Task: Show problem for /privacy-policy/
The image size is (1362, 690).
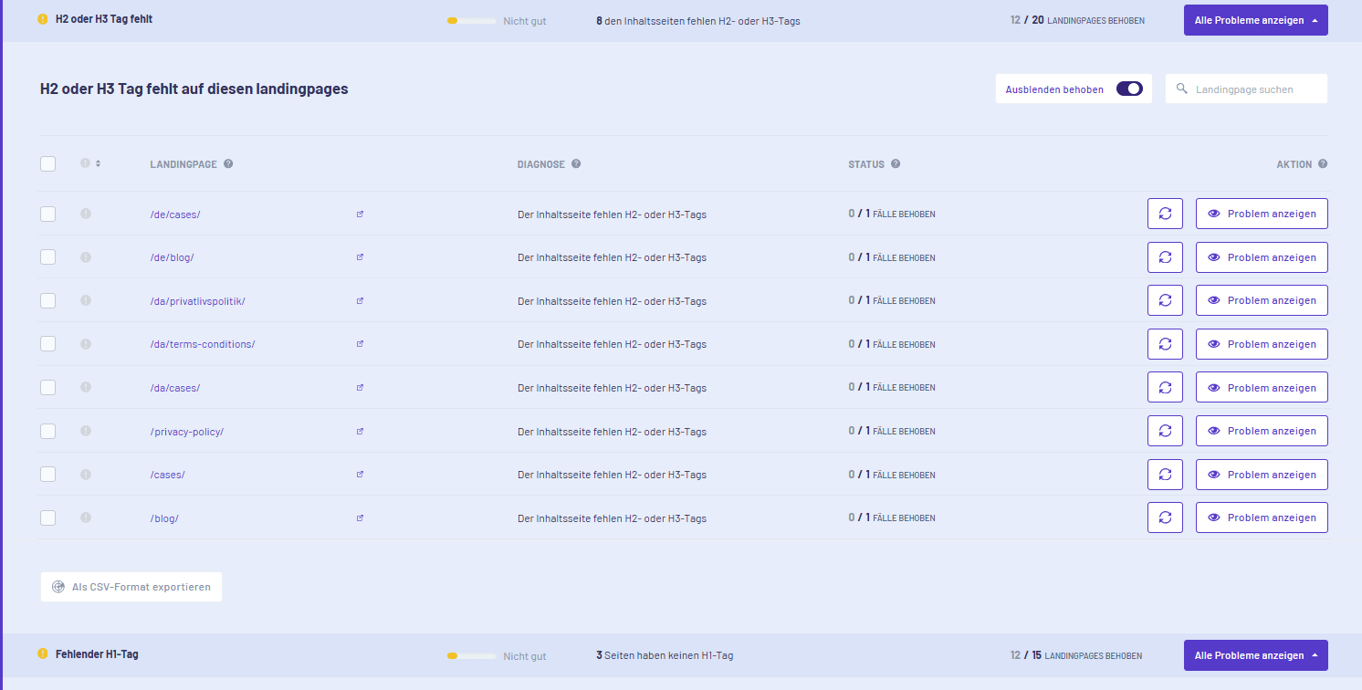Action: point(1262,431)
